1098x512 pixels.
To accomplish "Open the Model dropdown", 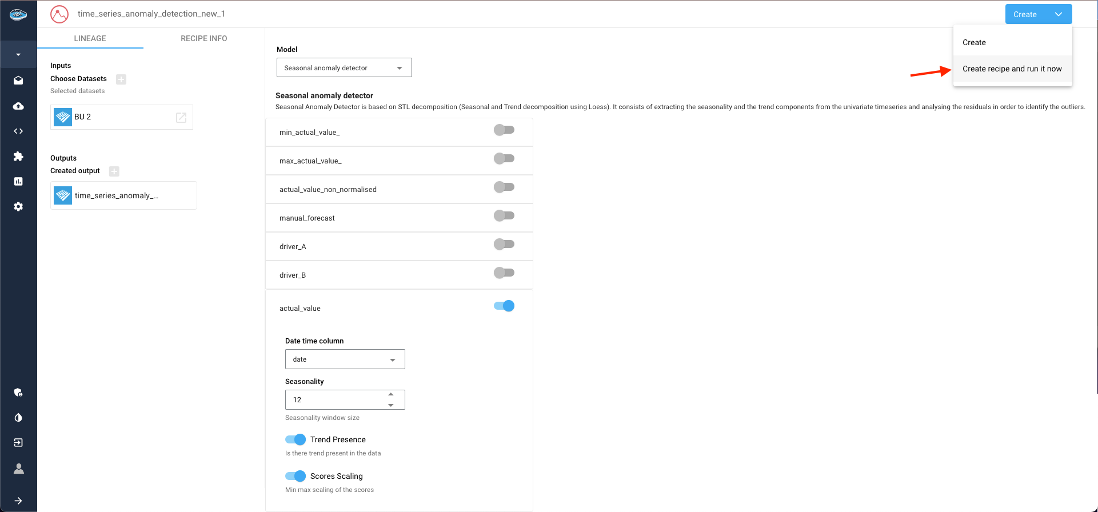I will tap(344, 68).
